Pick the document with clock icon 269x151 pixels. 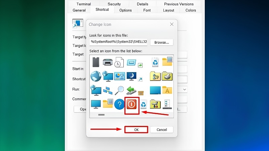pyautogui.click(x=119, y=62)
